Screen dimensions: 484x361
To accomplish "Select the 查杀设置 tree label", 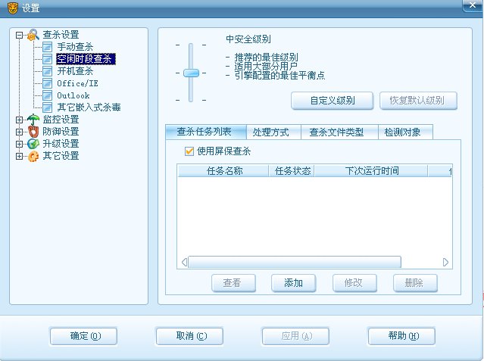I will (61, 35).
